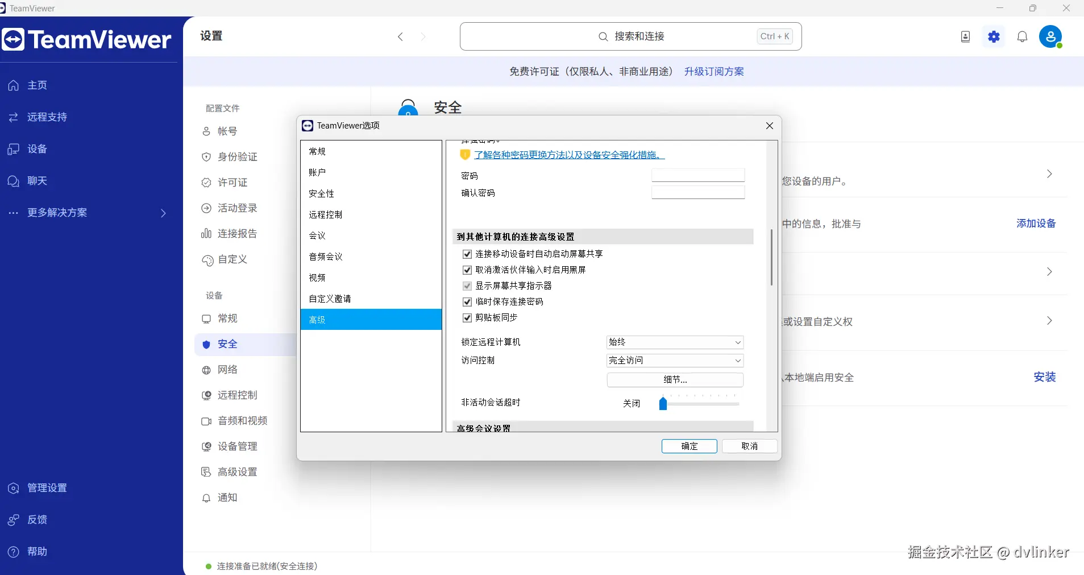
Task: Click the 升级订阅方案 link
Action: (x=714, y=72)
